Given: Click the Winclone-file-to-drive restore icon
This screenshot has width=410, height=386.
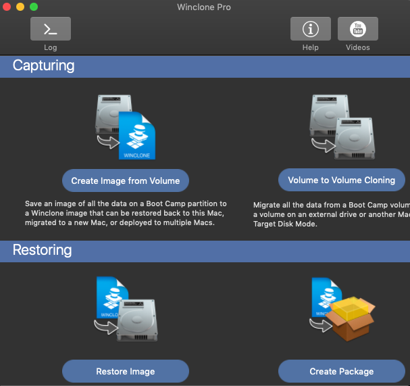Looking at the screenshot, I should coord(126,309).
